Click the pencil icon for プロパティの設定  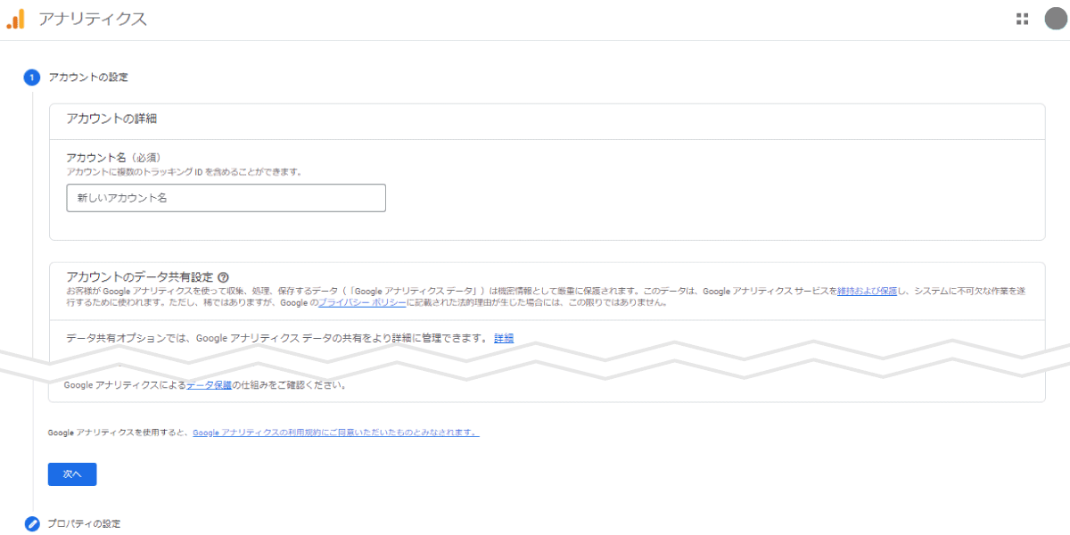click(x=32, y=523)
